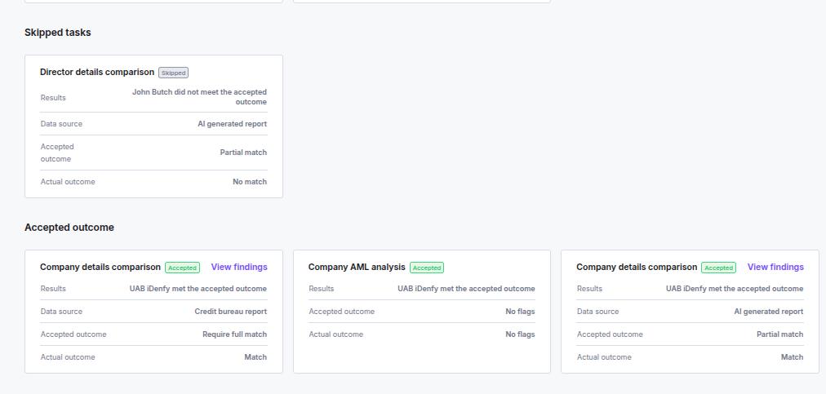Click the No flags accepted outcome in AML card
This screenshot has height=394, width=826.
tap(520, 312)
